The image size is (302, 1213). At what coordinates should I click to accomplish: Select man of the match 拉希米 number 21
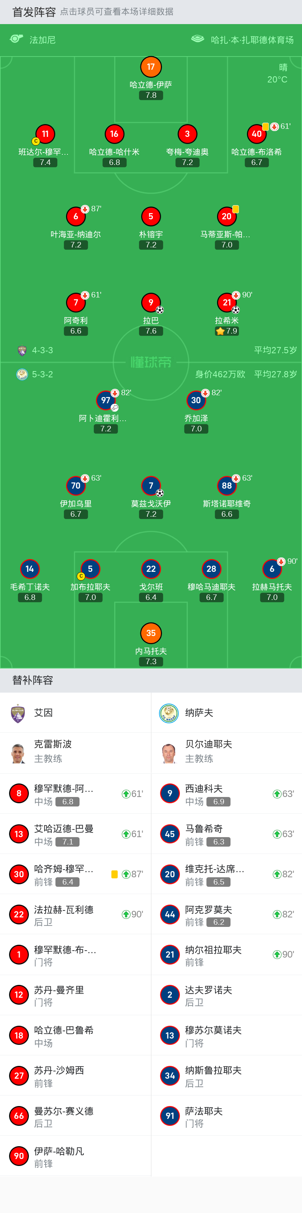[x=227, y=303]
